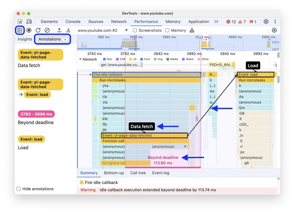Screen dimensions: 295x214
Task: Toggle the sidebar panel icon
Action: tap(20, 30)
